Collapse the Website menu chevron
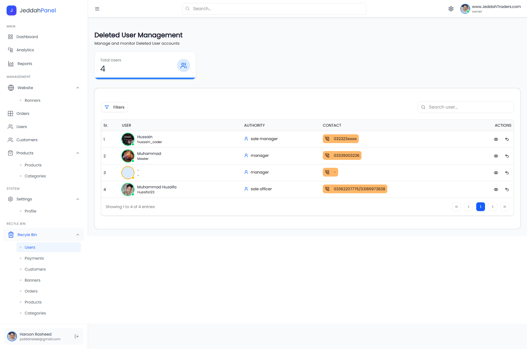This screenshot has height=349, width=527. (x=78, y=88)
